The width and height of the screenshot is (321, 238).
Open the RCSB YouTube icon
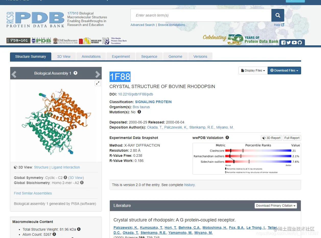(x=294, y=43)
